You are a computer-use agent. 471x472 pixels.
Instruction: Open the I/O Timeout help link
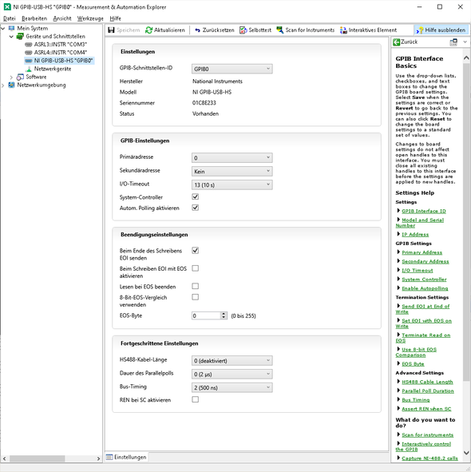point(418,271)
